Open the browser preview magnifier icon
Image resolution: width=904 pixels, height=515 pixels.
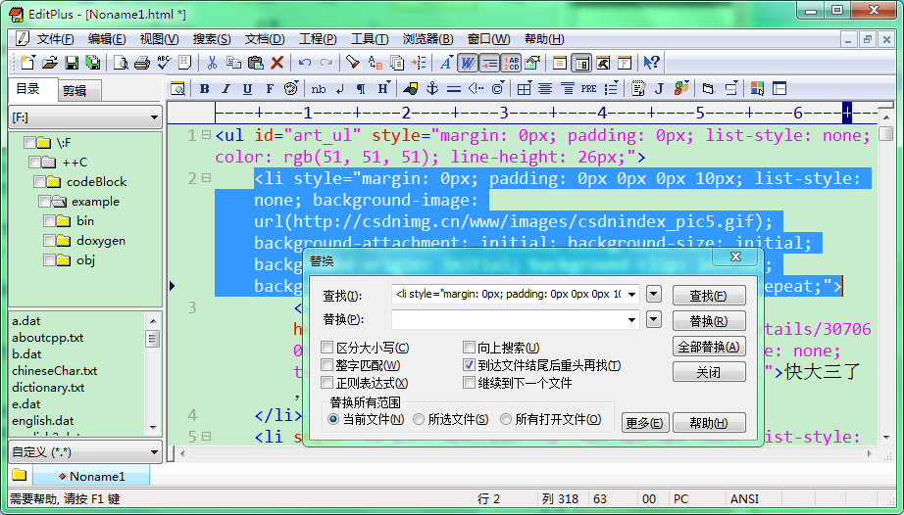(x=178, y=89)
